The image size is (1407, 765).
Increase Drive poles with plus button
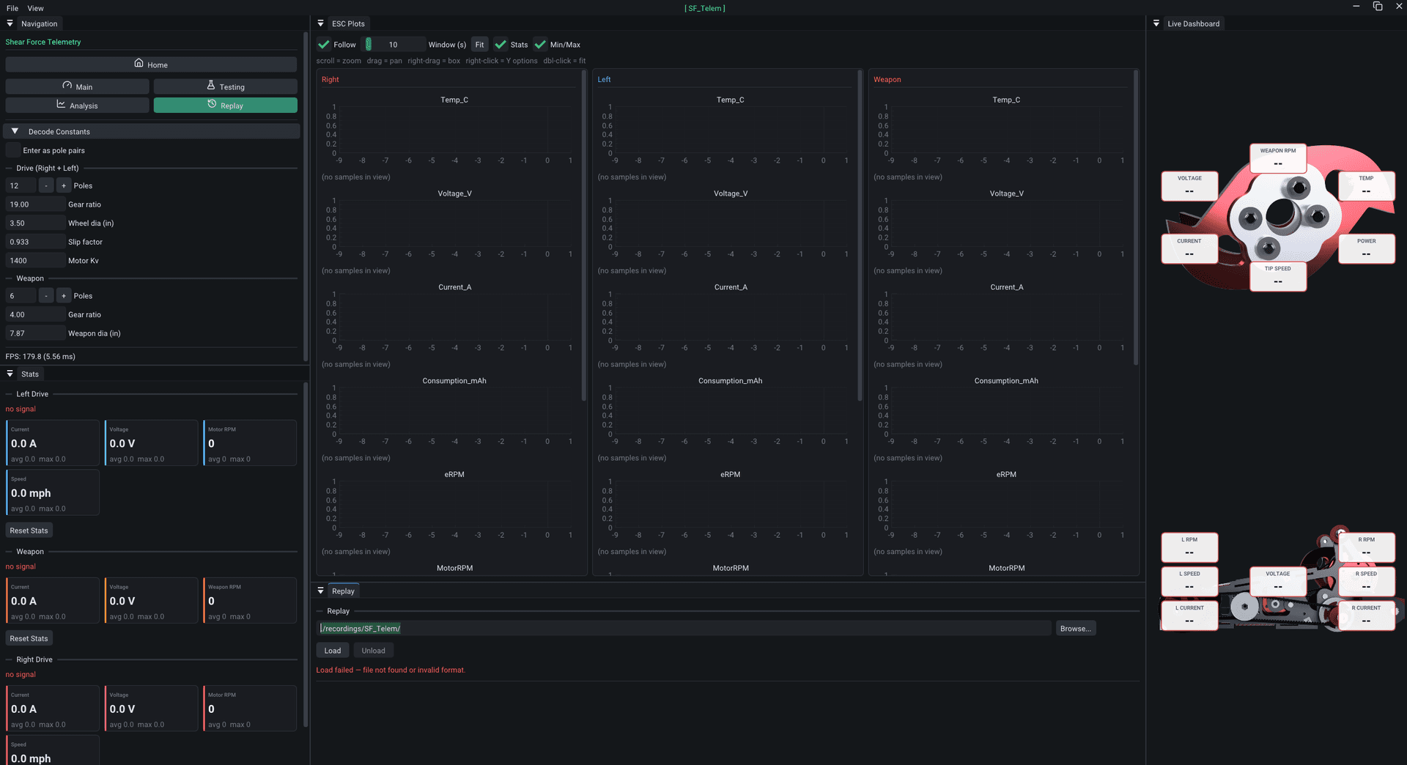click(x=64, y=186)
